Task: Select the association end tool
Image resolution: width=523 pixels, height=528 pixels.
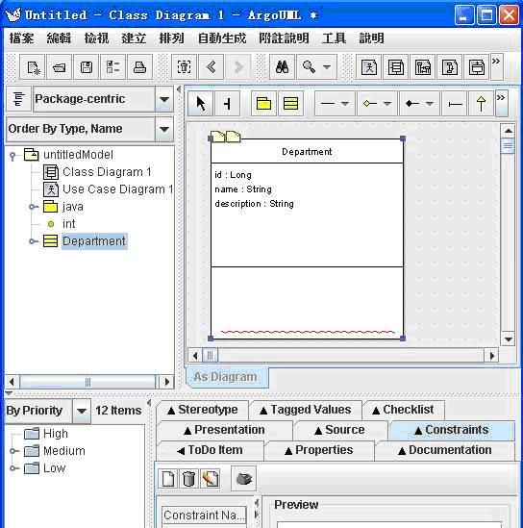Action: tap(455, 103)
